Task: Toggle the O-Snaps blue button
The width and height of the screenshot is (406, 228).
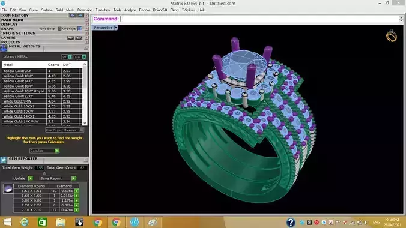Action: 79,29
